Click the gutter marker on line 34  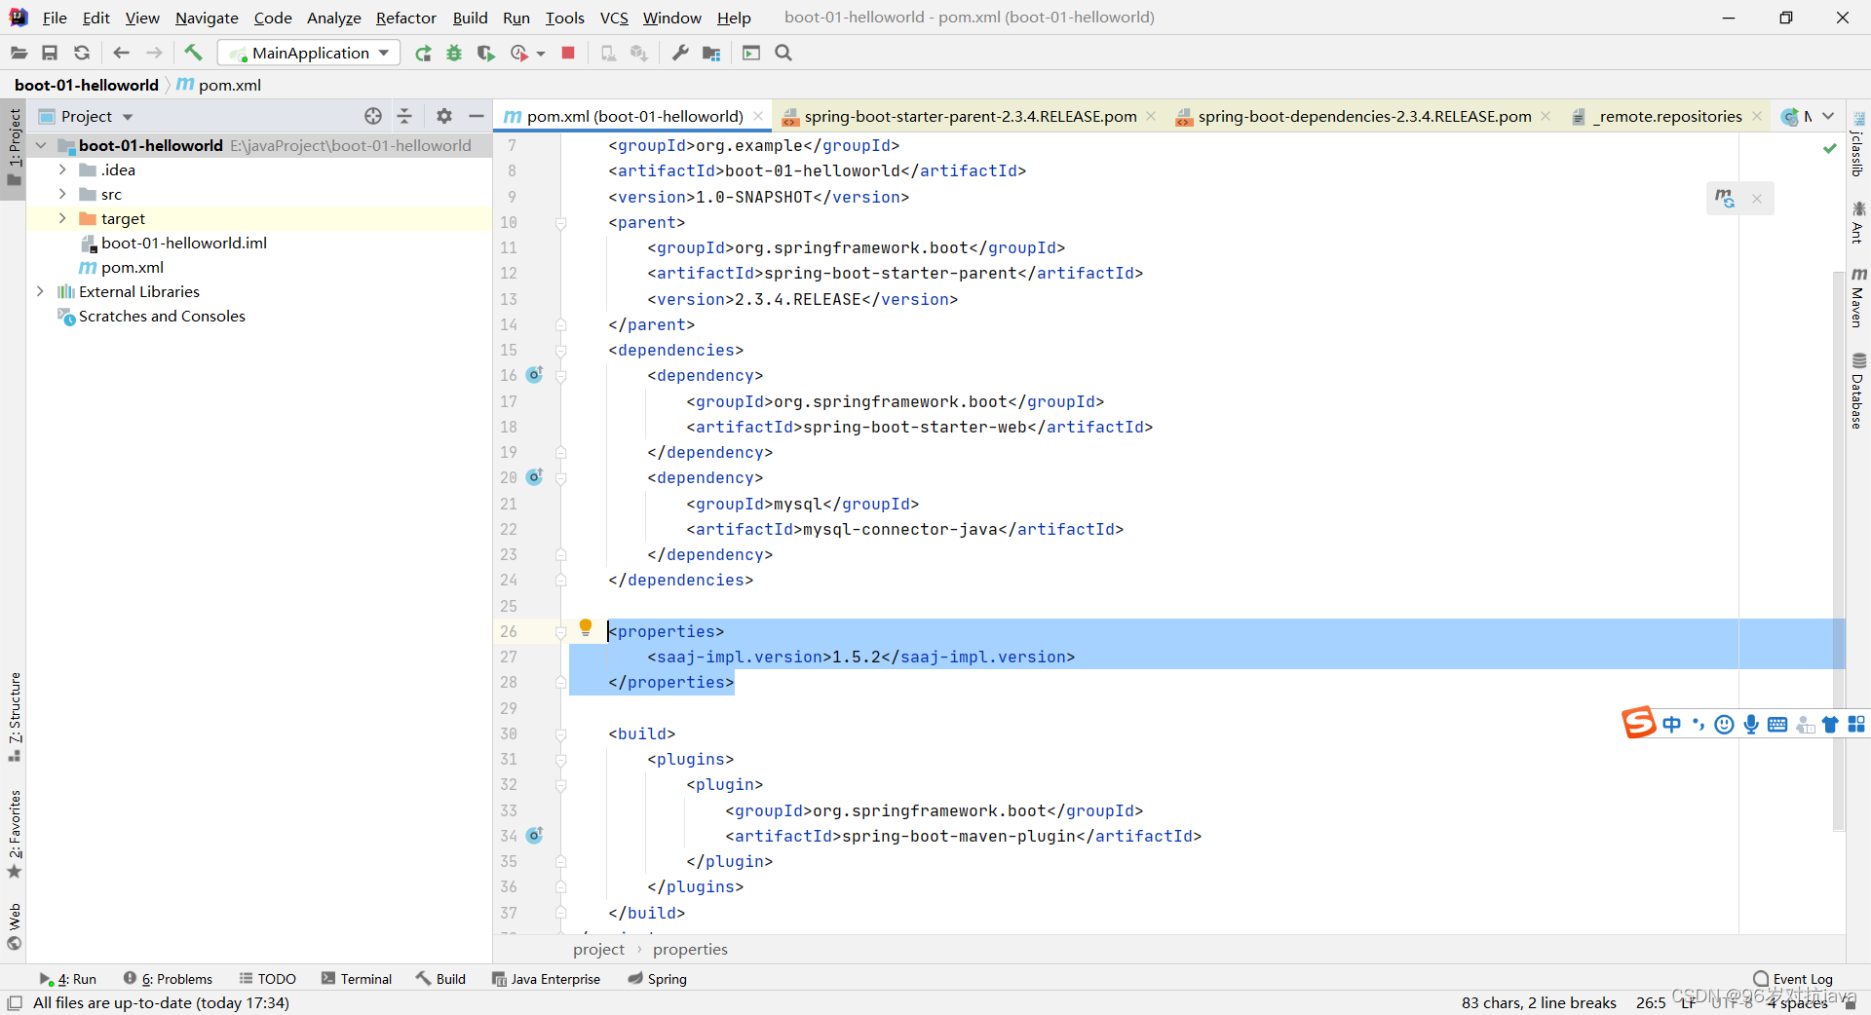click(x=534, y=836)
